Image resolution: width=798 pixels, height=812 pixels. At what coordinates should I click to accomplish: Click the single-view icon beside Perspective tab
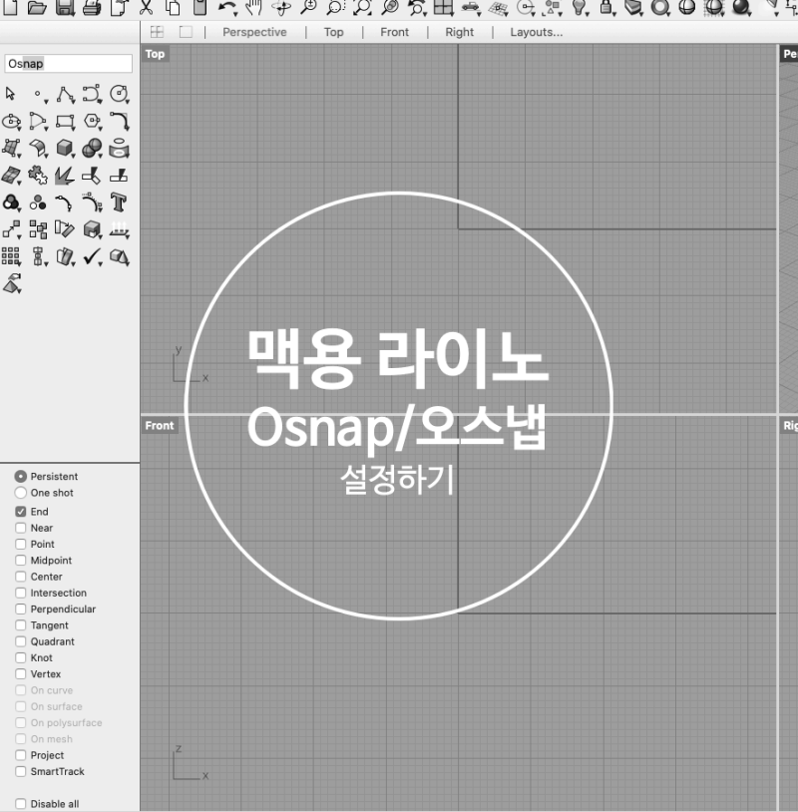[x=186, y=32]
